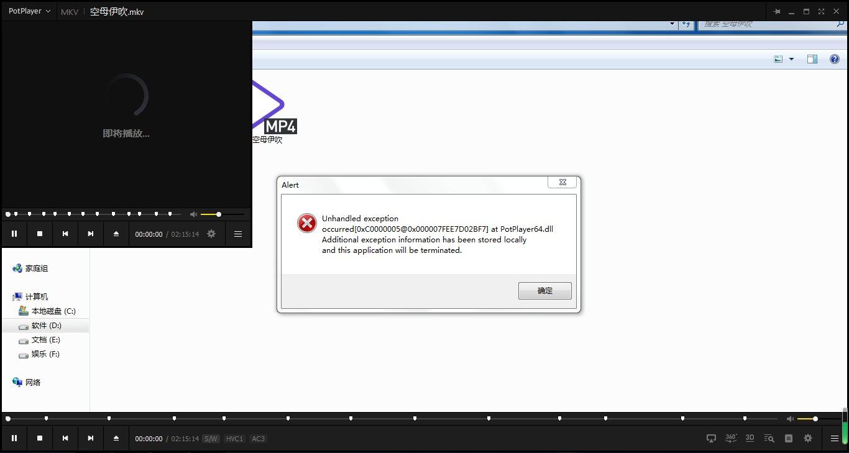Click eject/open file in small player panel

116,234
